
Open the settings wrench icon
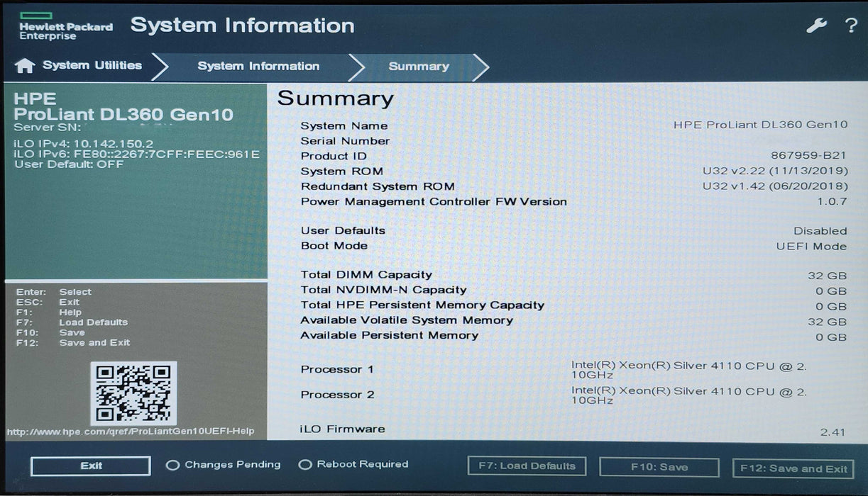click(817, 24)
